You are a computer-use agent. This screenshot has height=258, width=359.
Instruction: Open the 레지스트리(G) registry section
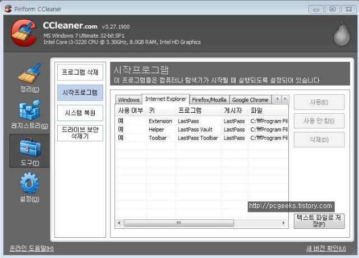tap(30, 114)
